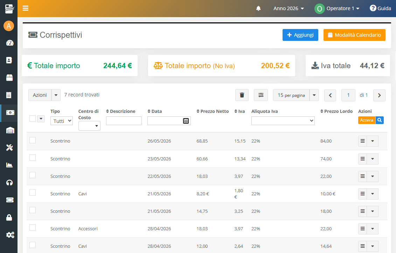Image resolution: width=396 pixels, height=253 pixels.
Task: Expand the 15 per pagina dropdown
Action: pos(314,95)
